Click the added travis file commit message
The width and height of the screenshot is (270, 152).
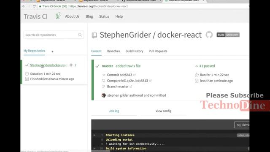click(128, 66)
